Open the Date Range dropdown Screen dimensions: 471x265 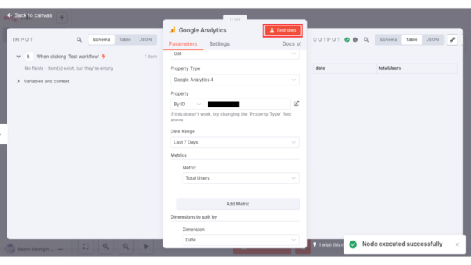click(235, 142)
